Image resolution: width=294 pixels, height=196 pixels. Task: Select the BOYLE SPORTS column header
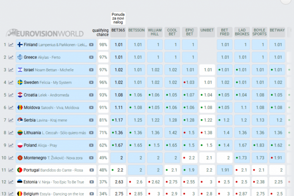click(x=259, y=32)
